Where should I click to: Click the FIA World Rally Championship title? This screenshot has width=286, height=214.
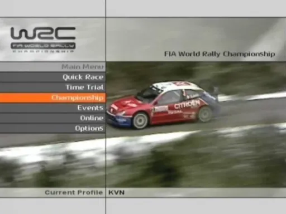click(220, 54)
